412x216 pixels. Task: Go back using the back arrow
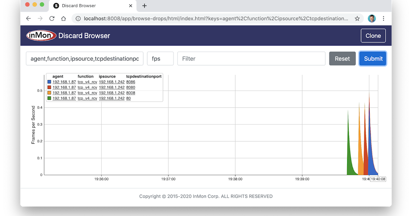tap(28, 19)
